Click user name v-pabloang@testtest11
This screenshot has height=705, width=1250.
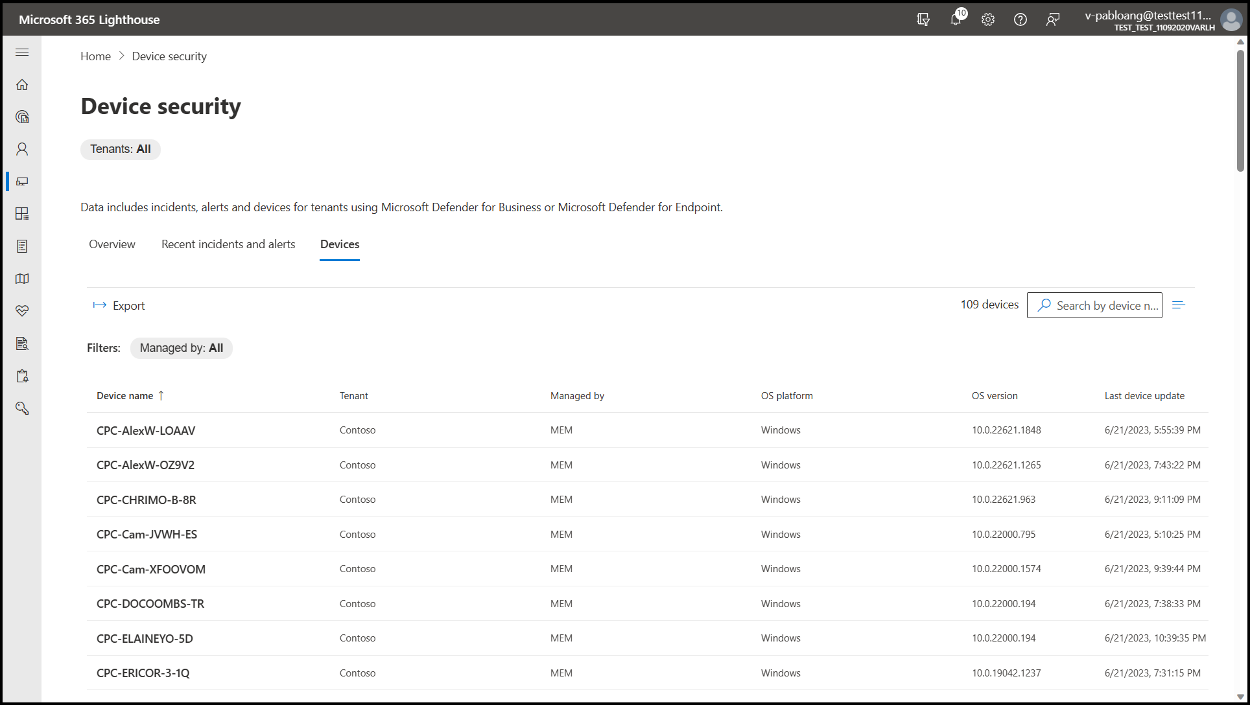(1148, 16)
